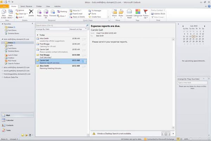The image size is (211, 141).
Task: Toggle the flag on the Carole Galt 10:53 AM message
Action: [85, 62]
